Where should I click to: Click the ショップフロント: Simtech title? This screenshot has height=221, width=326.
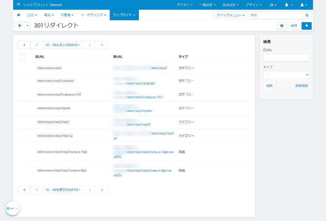(42, 5)
